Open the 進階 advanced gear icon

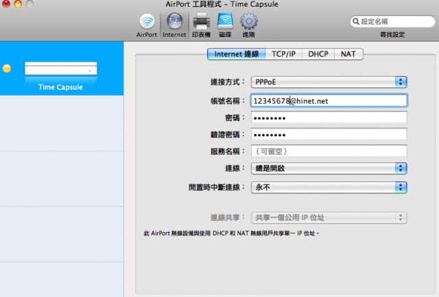pyautogui.click(x=248, y=21)
